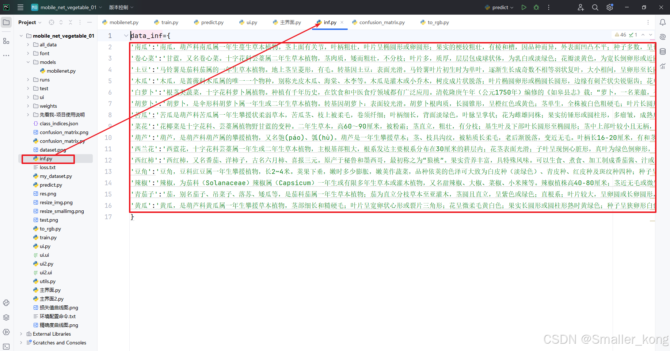Viewport: 670px width, 351px height.
Task: Open the AI Assistant spiral icon
Action: coord(663,37)
